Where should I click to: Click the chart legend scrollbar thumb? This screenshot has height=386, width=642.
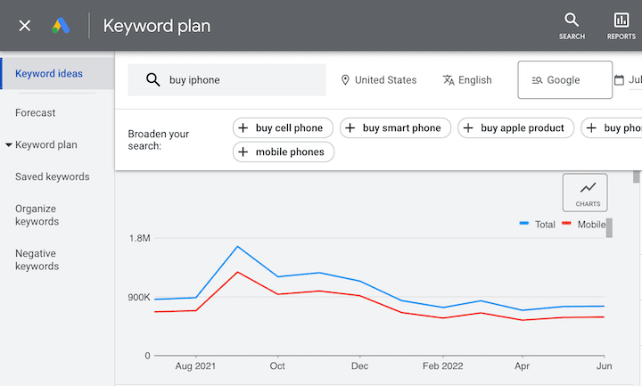(609, 227)
